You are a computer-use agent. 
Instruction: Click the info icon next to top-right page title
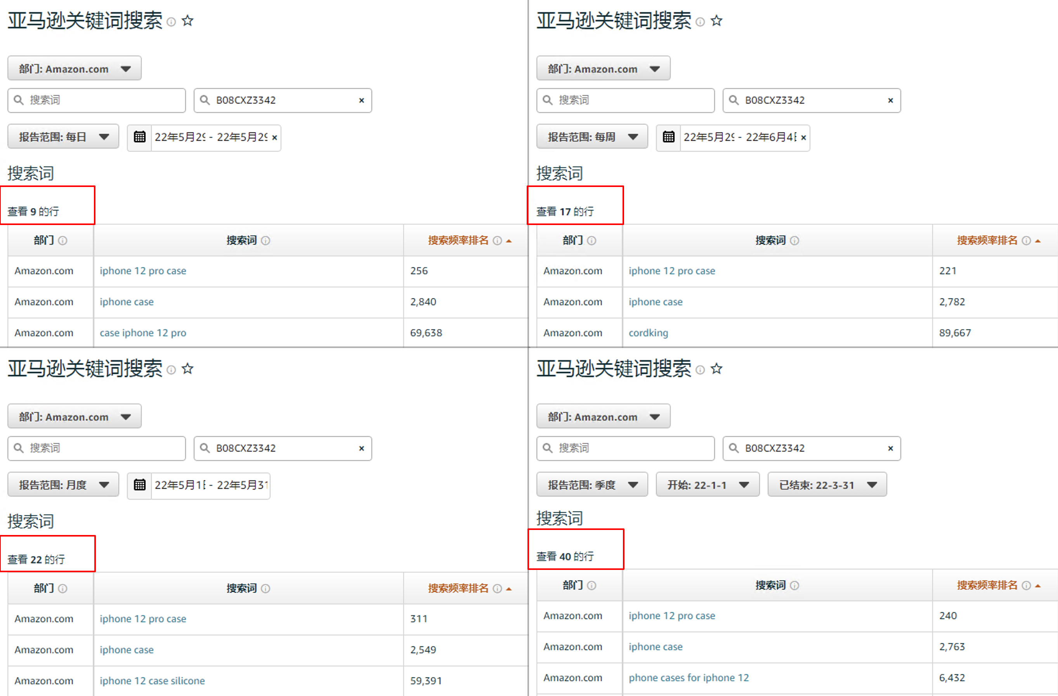pos(700,22)
